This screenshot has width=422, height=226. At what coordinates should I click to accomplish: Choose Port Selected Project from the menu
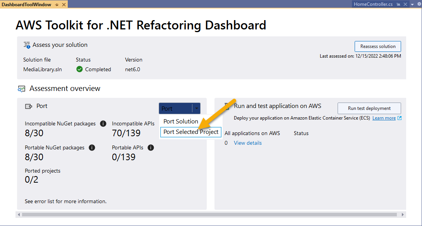[191, 132]
